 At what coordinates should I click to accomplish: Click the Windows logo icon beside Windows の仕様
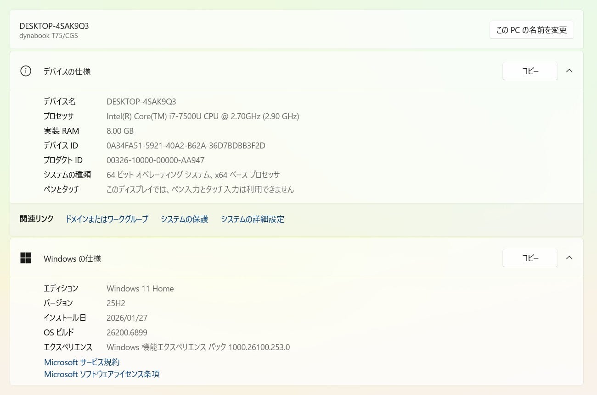[26, 258]
